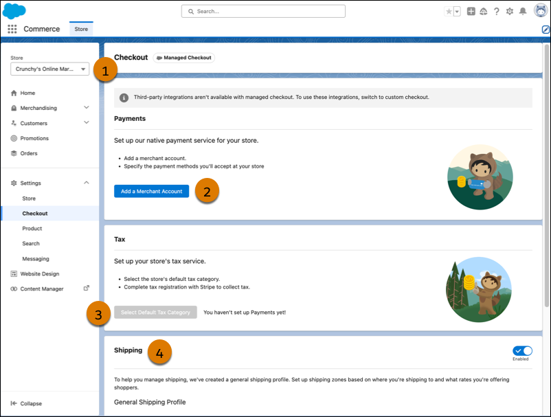Image resolution: width=551 pixels, height=417 pixels.
Task: Click the Merchandising bag icon
Action: (14, 108)
